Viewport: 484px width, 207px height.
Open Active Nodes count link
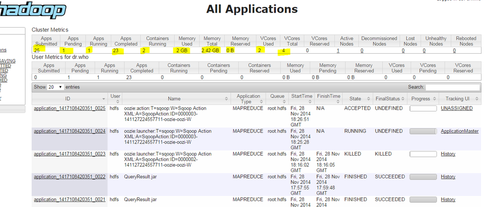pyautogui.click(x=338, y=50)
